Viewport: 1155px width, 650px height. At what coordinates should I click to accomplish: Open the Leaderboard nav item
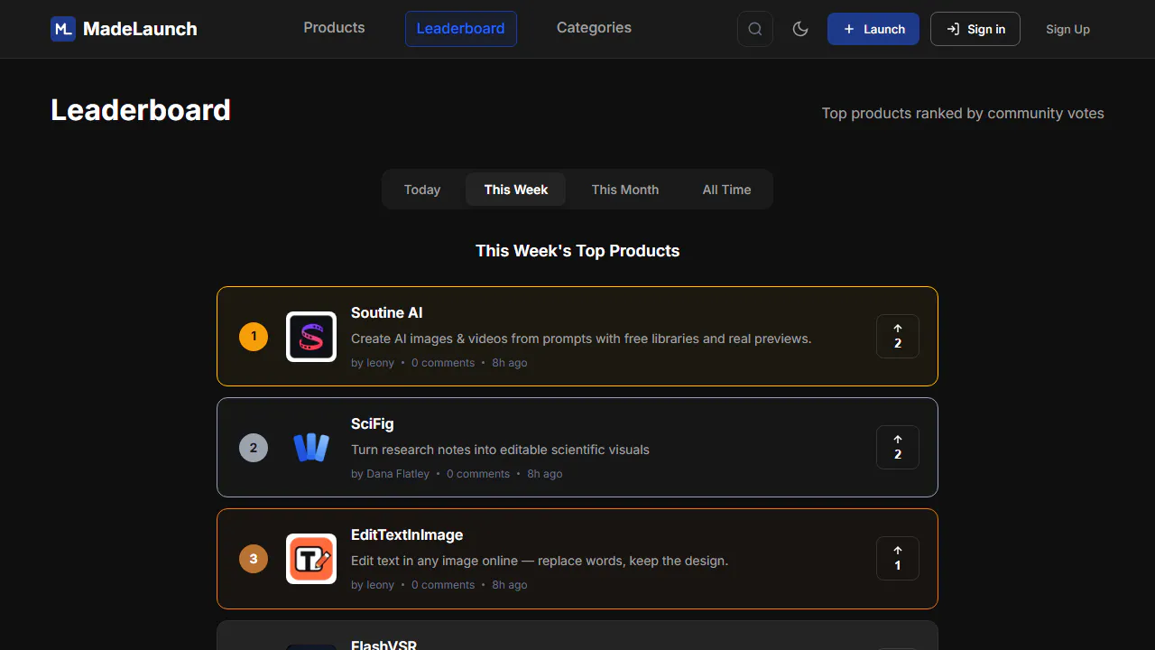461,29
